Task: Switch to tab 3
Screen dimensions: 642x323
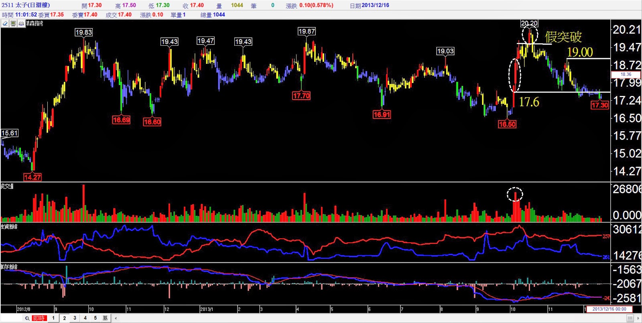Action: coord(75,318)
